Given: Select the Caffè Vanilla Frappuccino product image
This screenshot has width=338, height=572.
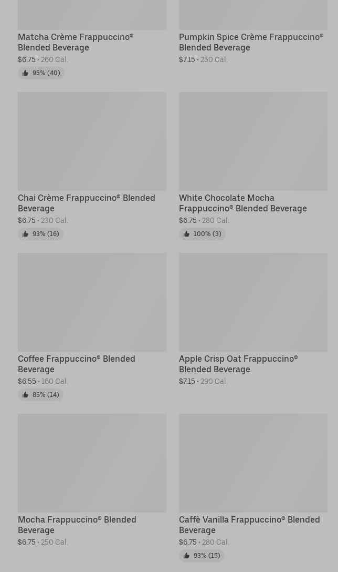Looking at the screenshot, I should coord(253,463).
